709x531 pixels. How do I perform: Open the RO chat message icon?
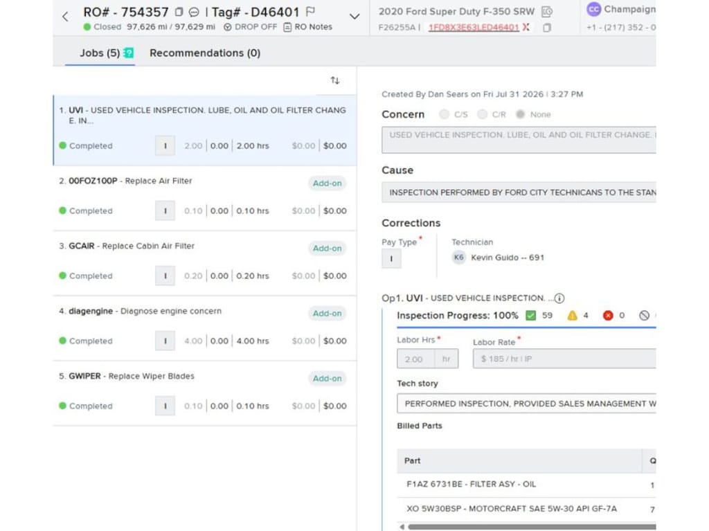194,12
